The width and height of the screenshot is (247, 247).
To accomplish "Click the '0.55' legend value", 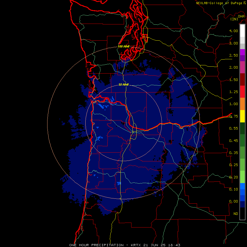I will pyautogui.click(x=234, y=128).
